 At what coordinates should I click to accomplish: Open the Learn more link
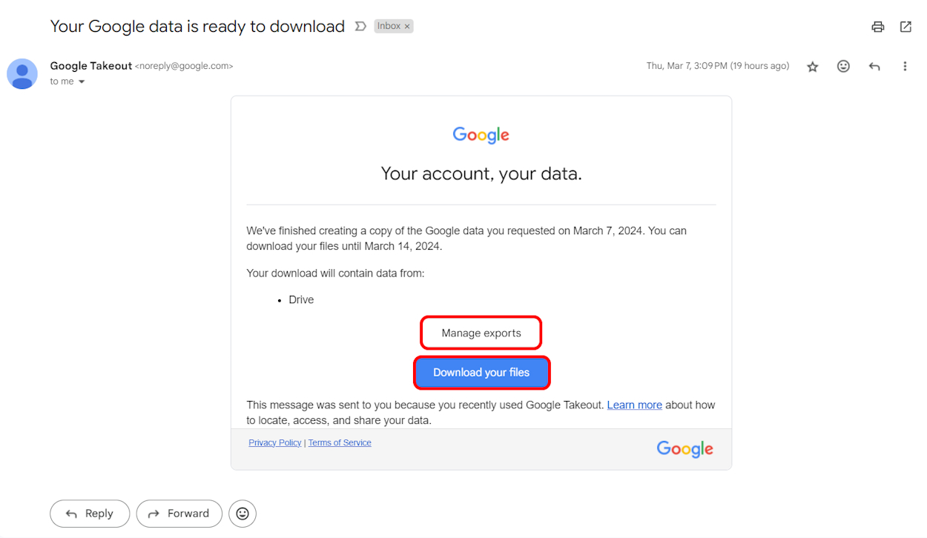point(634,405)
